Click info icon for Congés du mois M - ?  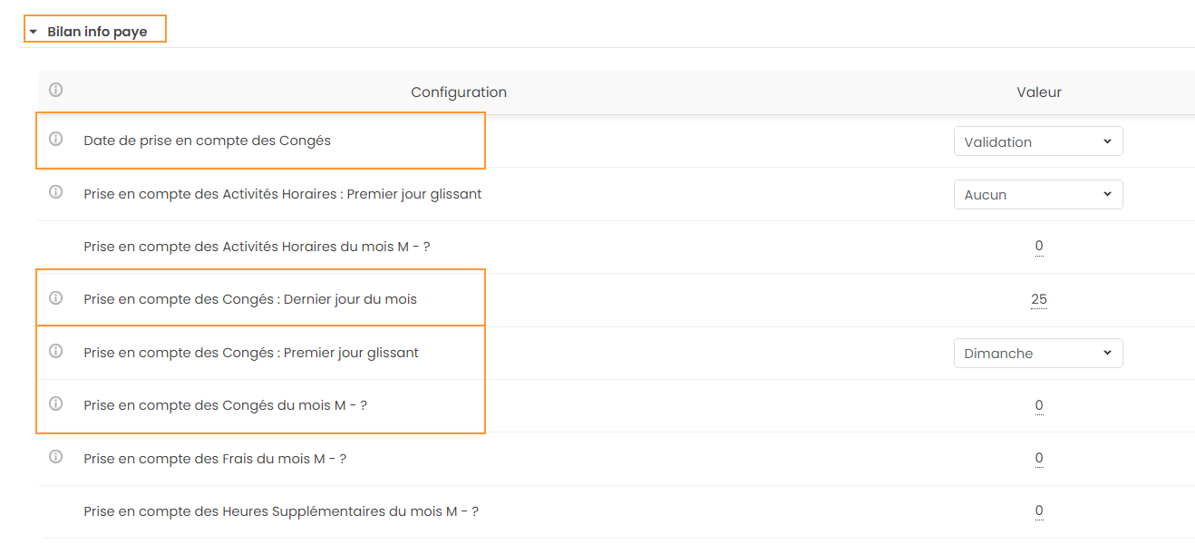pos(55,403)
